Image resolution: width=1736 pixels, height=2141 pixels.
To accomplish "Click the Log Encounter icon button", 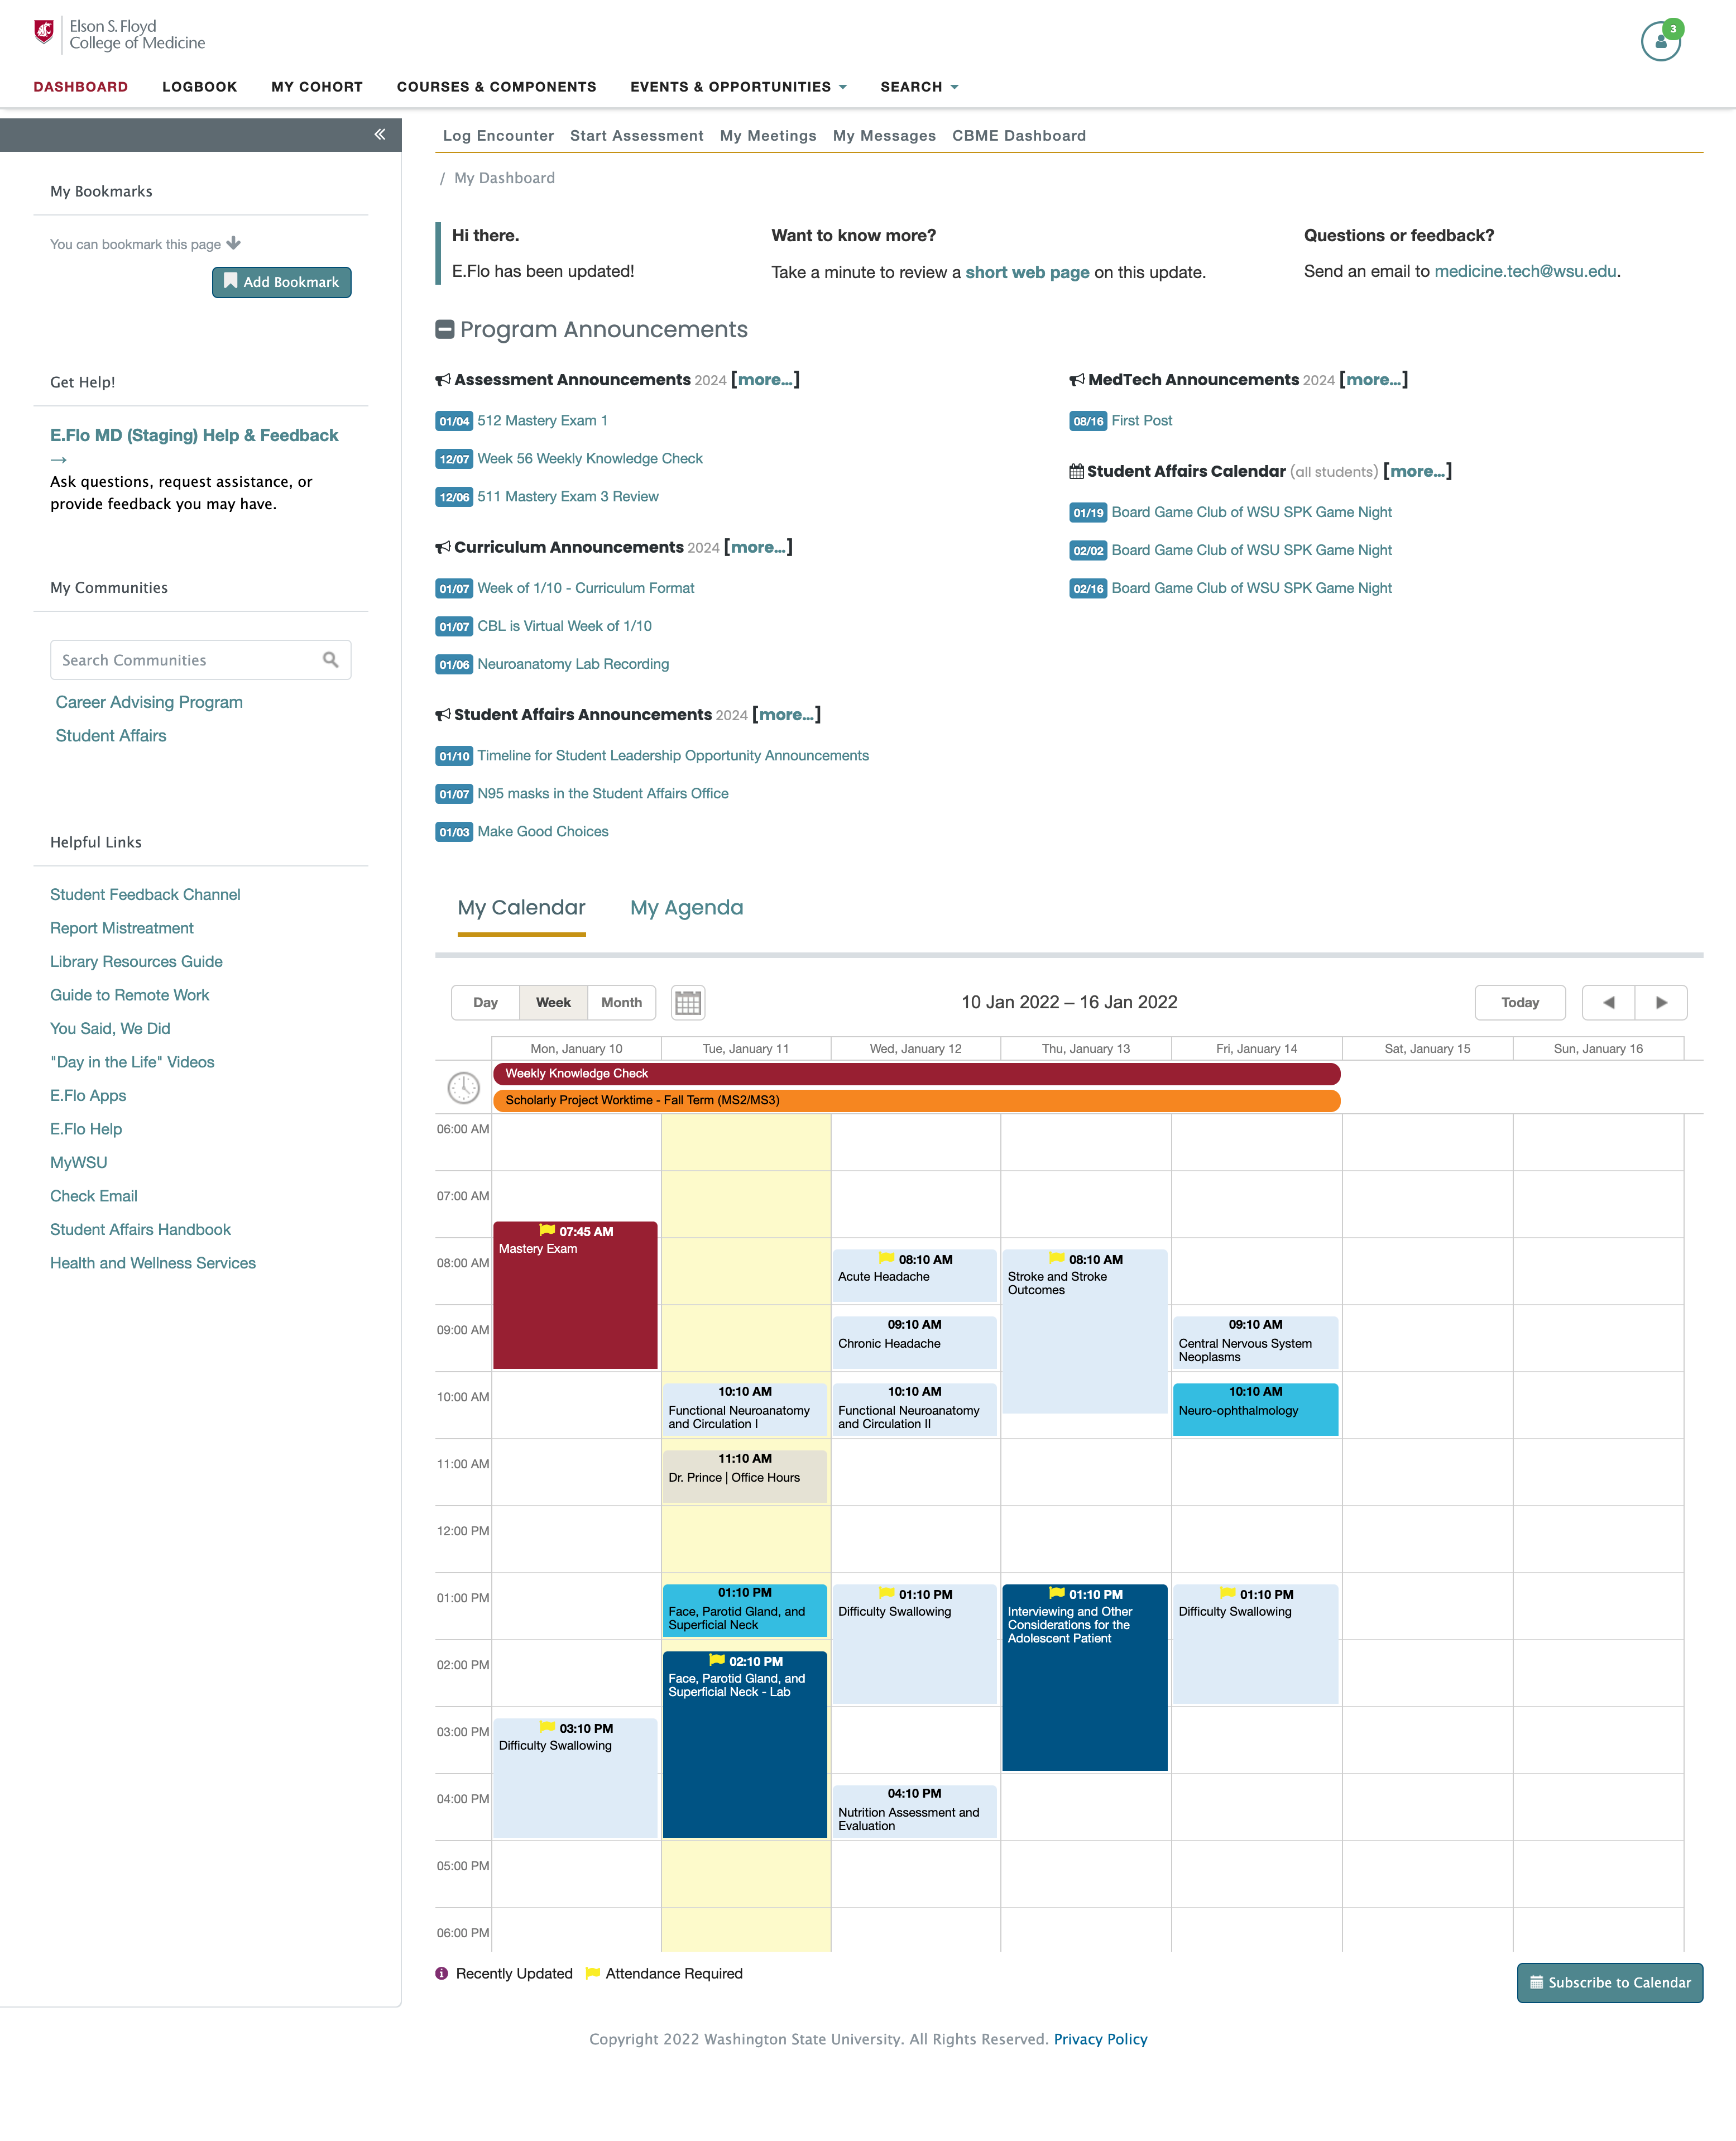I will [498, 135].
